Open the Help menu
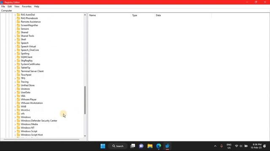 pos(37,6)
